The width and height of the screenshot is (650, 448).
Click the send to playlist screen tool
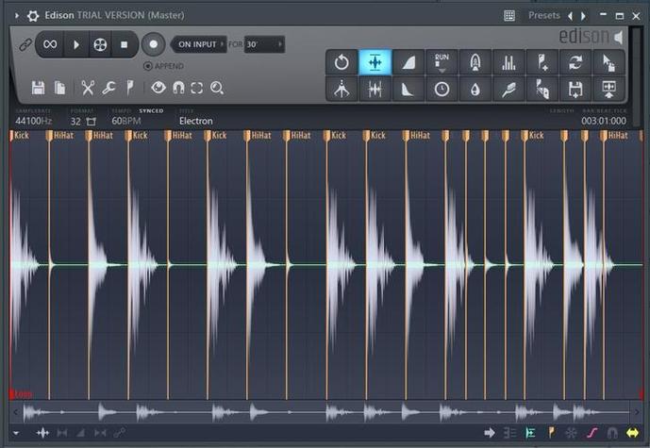tap(608, 89)
